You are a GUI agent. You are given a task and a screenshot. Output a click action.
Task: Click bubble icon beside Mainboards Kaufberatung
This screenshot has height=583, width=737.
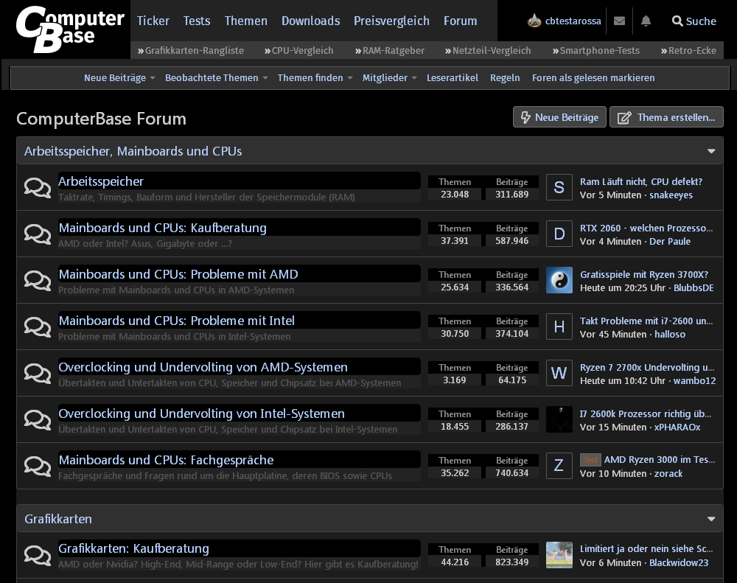[38, 234]
